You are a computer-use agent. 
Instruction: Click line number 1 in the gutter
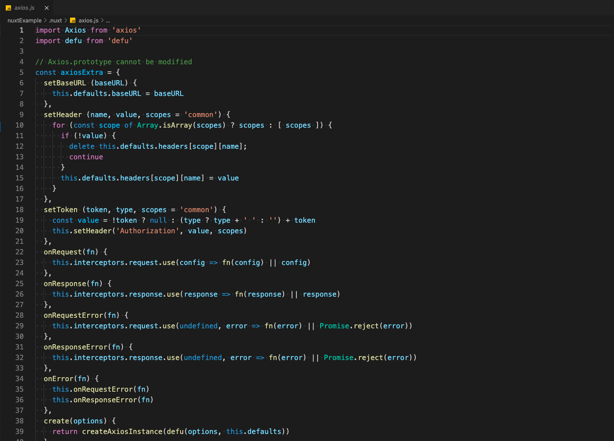coord(21,30)
